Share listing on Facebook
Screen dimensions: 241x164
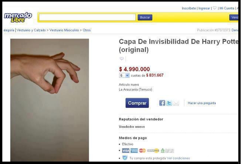[x=162, y=103]
